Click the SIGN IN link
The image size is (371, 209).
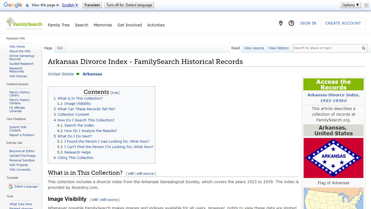pos(308,23)
